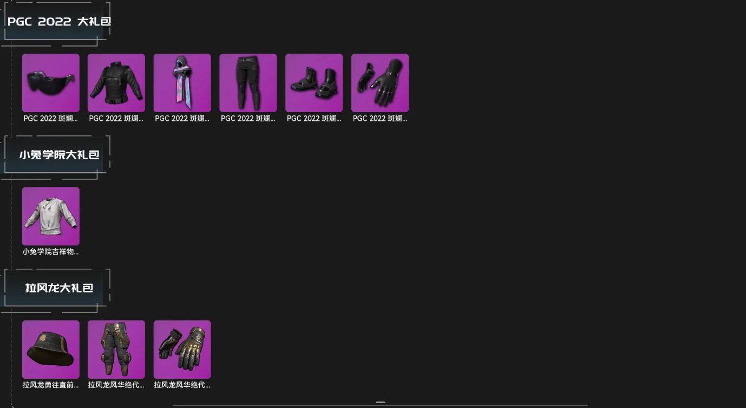
Task: Click the PGC 2022 斑斓 label under the shoes
Action: 314,119
